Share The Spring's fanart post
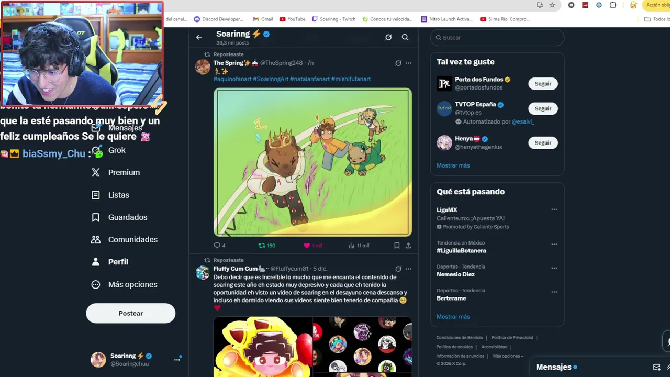Screen dimensions: 670x377 coord(408,246)
